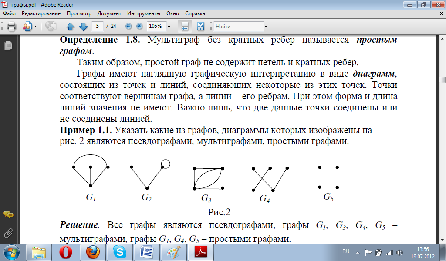Click the G2 graph label
Image resolution: width=446 pixels, height=261 pixels.
[146, 197]
